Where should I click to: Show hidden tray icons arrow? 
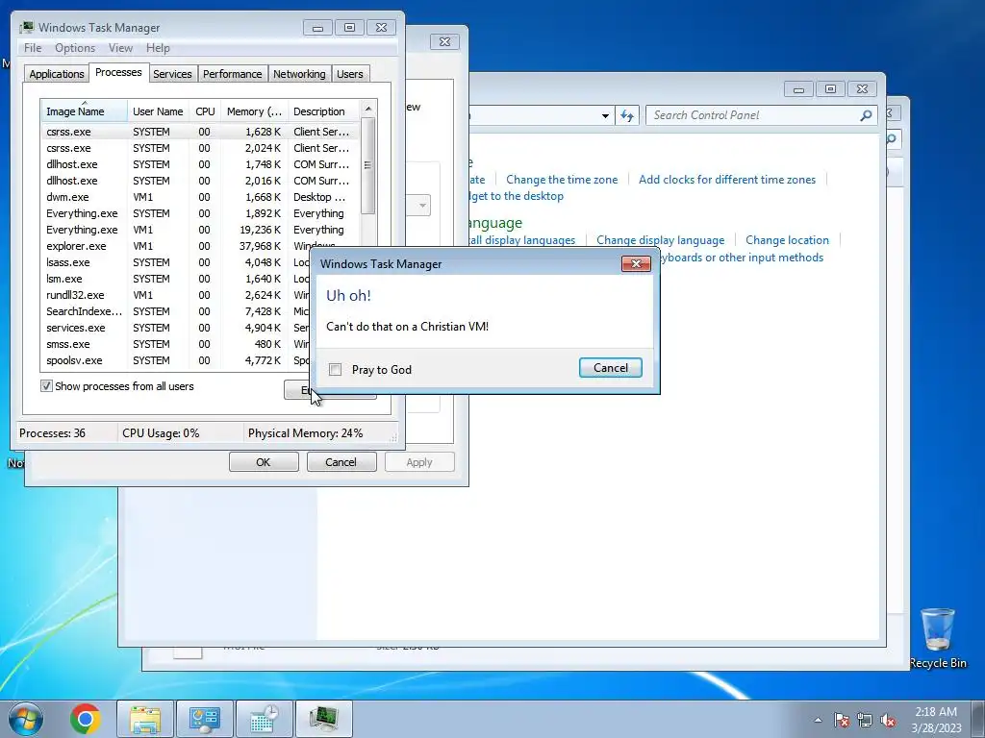click(818, 720)
